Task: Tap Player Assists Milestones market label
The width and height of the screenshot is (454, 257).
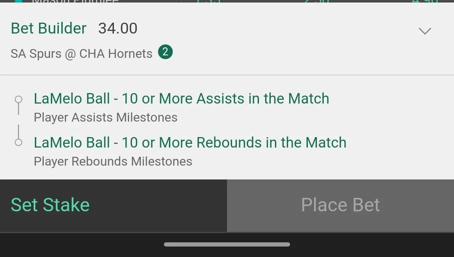Action: (106, 117)
